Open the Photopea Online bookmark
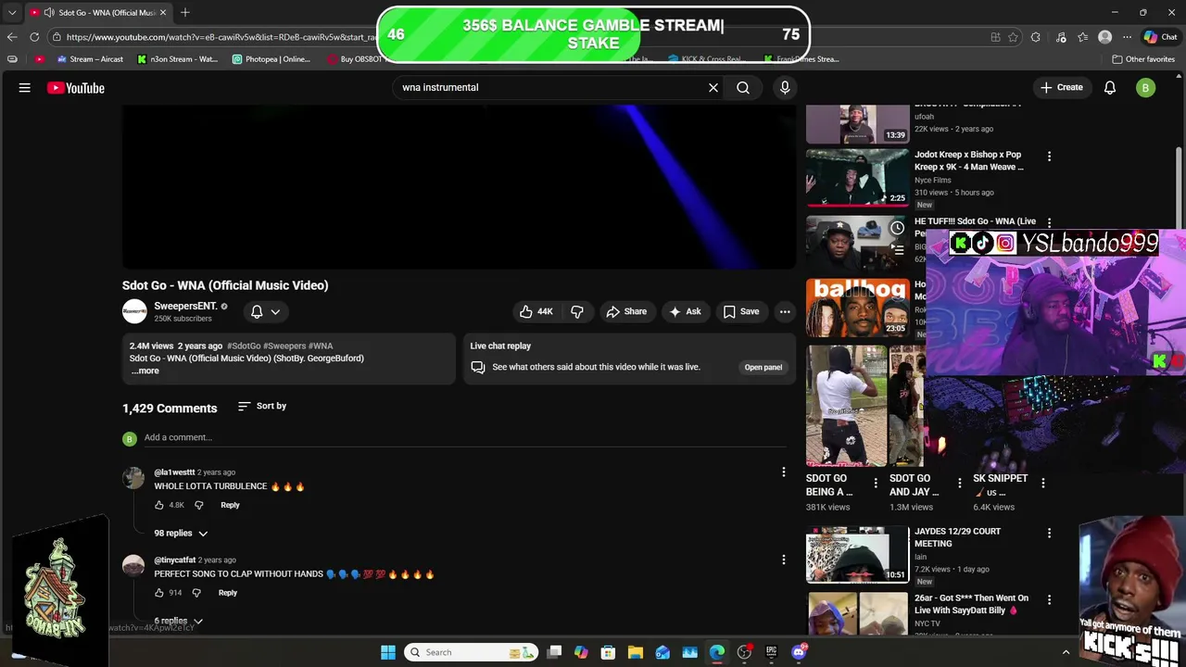Screen dimensions: 1186x667 click(x=271, y=59)
